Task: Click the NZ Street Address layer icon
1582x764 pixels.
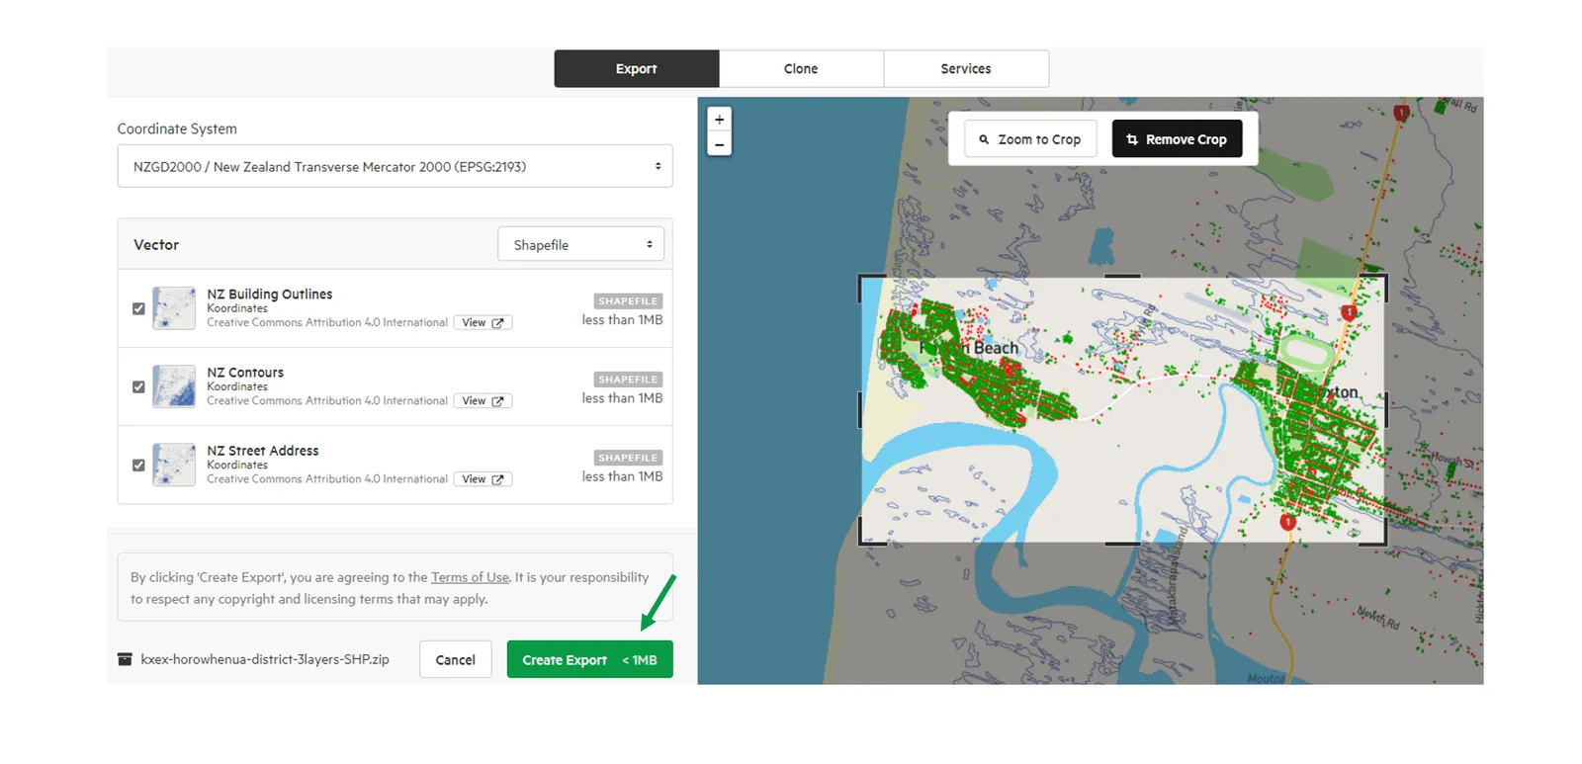Action: click(x=174, y=465)
